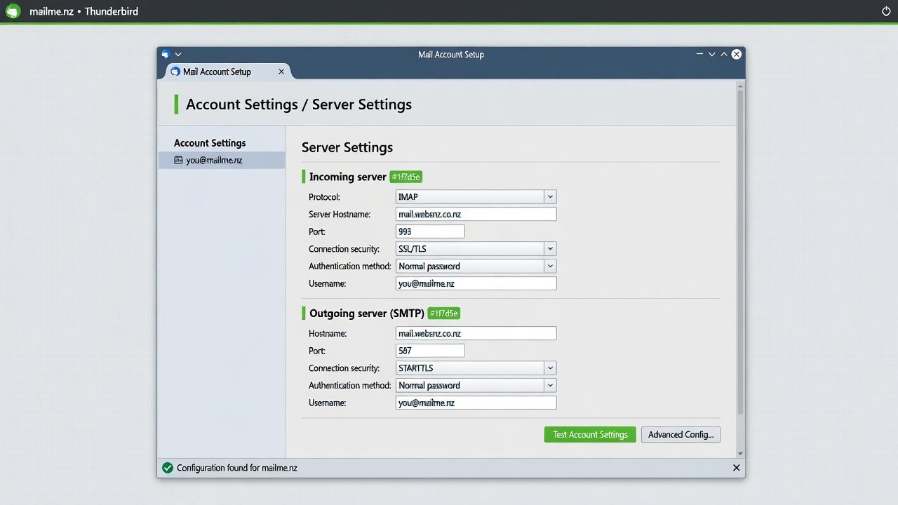Click the Thunderbird icon on Mail Account Setup tab
Image resolution: width=898 pixels, height=505 pixels.
tap(175, 72)
